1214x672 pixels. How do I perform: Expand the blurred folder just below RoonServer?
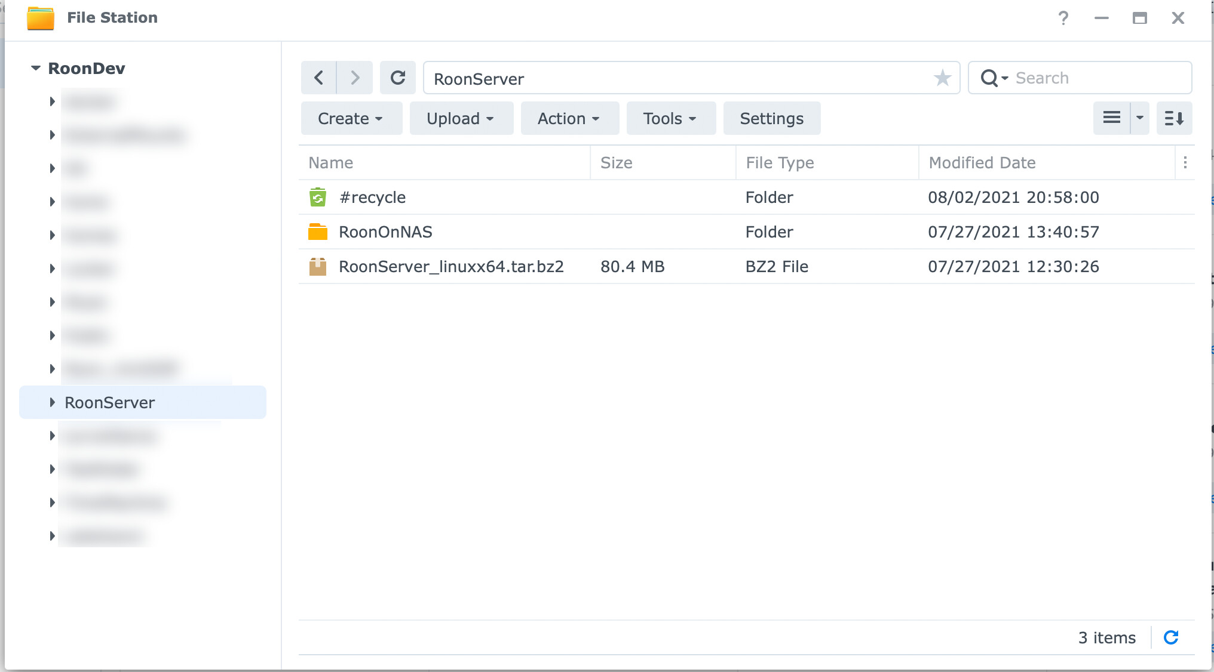click(52, 436)
